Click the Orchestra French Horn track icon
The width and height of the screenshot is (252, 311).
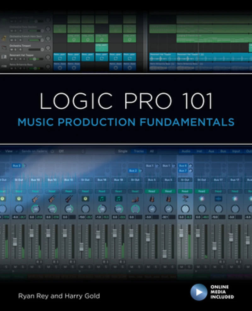3,38
